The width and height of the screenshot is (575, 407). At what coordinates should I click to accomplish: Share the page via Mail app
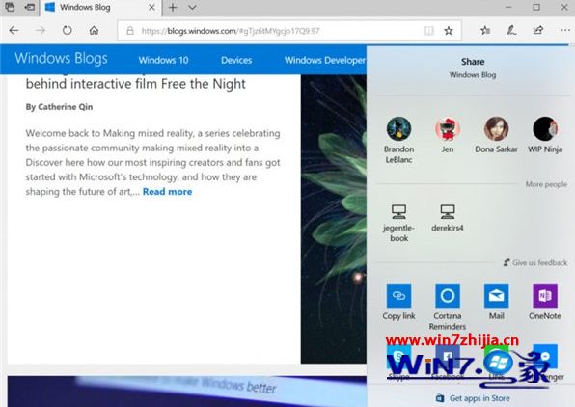tap(496, 303)
